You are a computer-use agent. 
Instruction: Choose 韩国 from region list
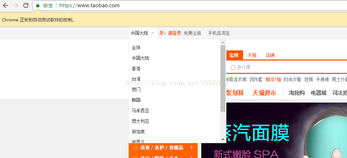(136, 100)
